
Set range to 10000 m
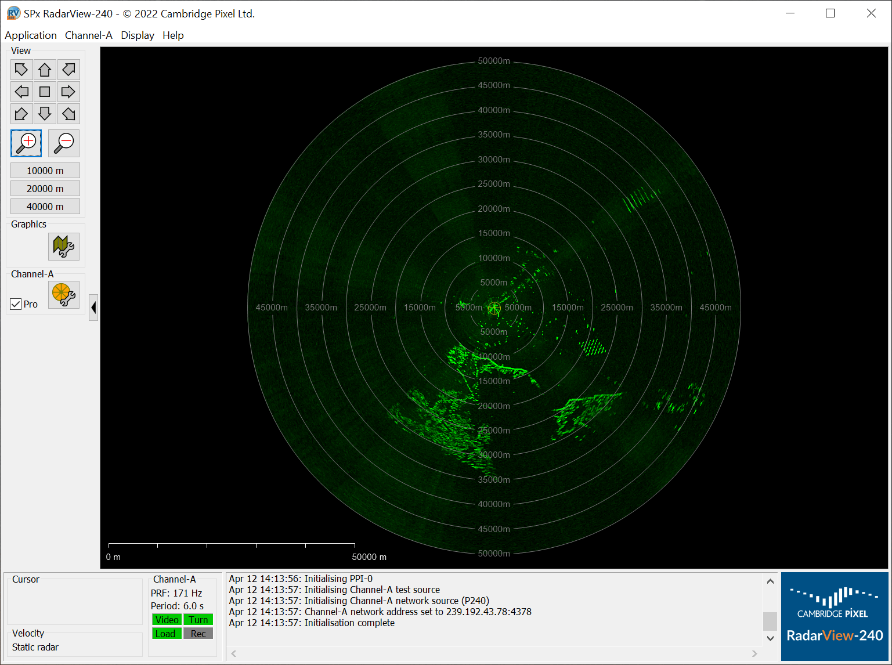(45, 170)
